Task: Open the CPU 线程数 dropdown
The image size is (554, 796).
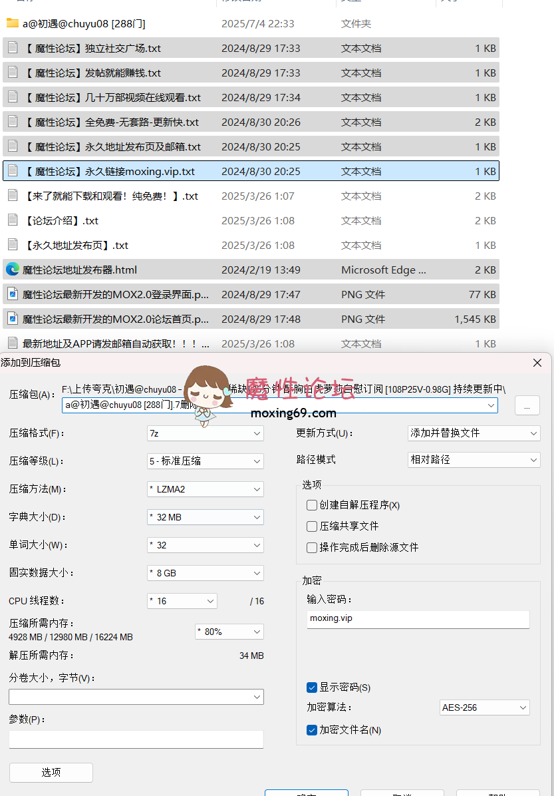Action: click(x=182, y=600)
